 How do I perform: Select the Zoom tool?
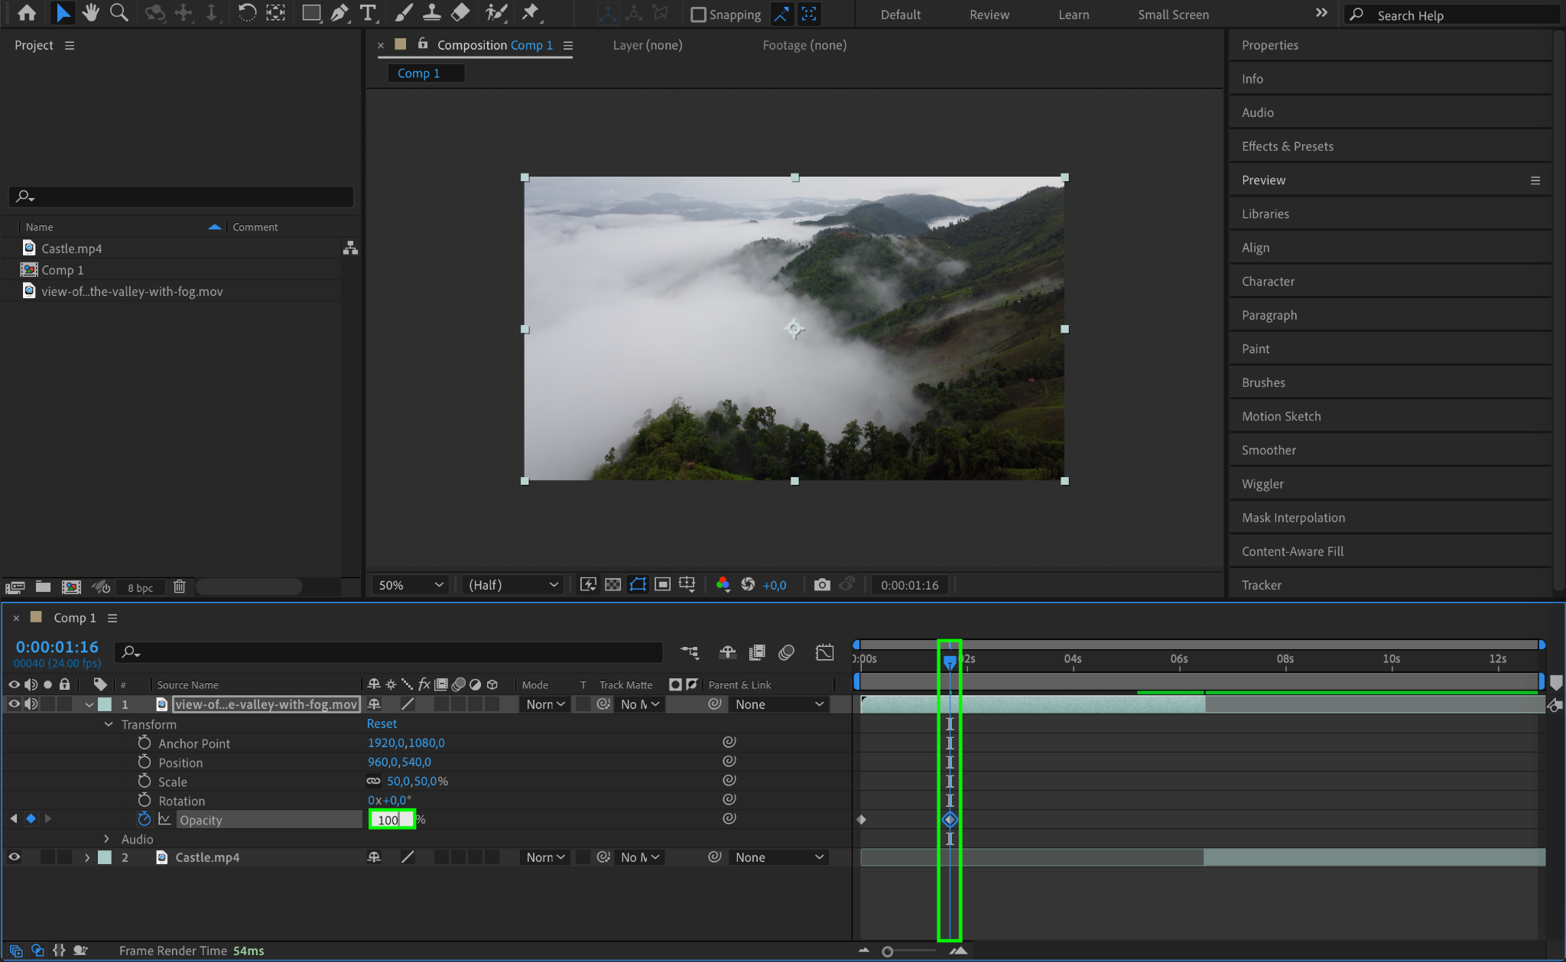coord(119,13)
